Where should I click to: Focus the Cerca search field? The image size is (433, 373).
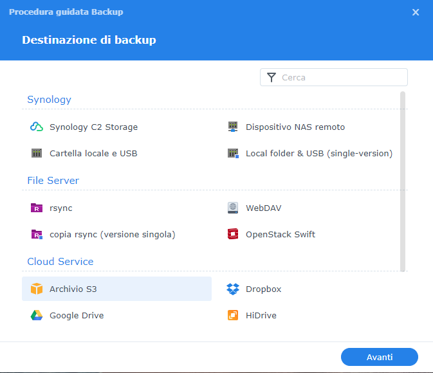click(334, 77)
